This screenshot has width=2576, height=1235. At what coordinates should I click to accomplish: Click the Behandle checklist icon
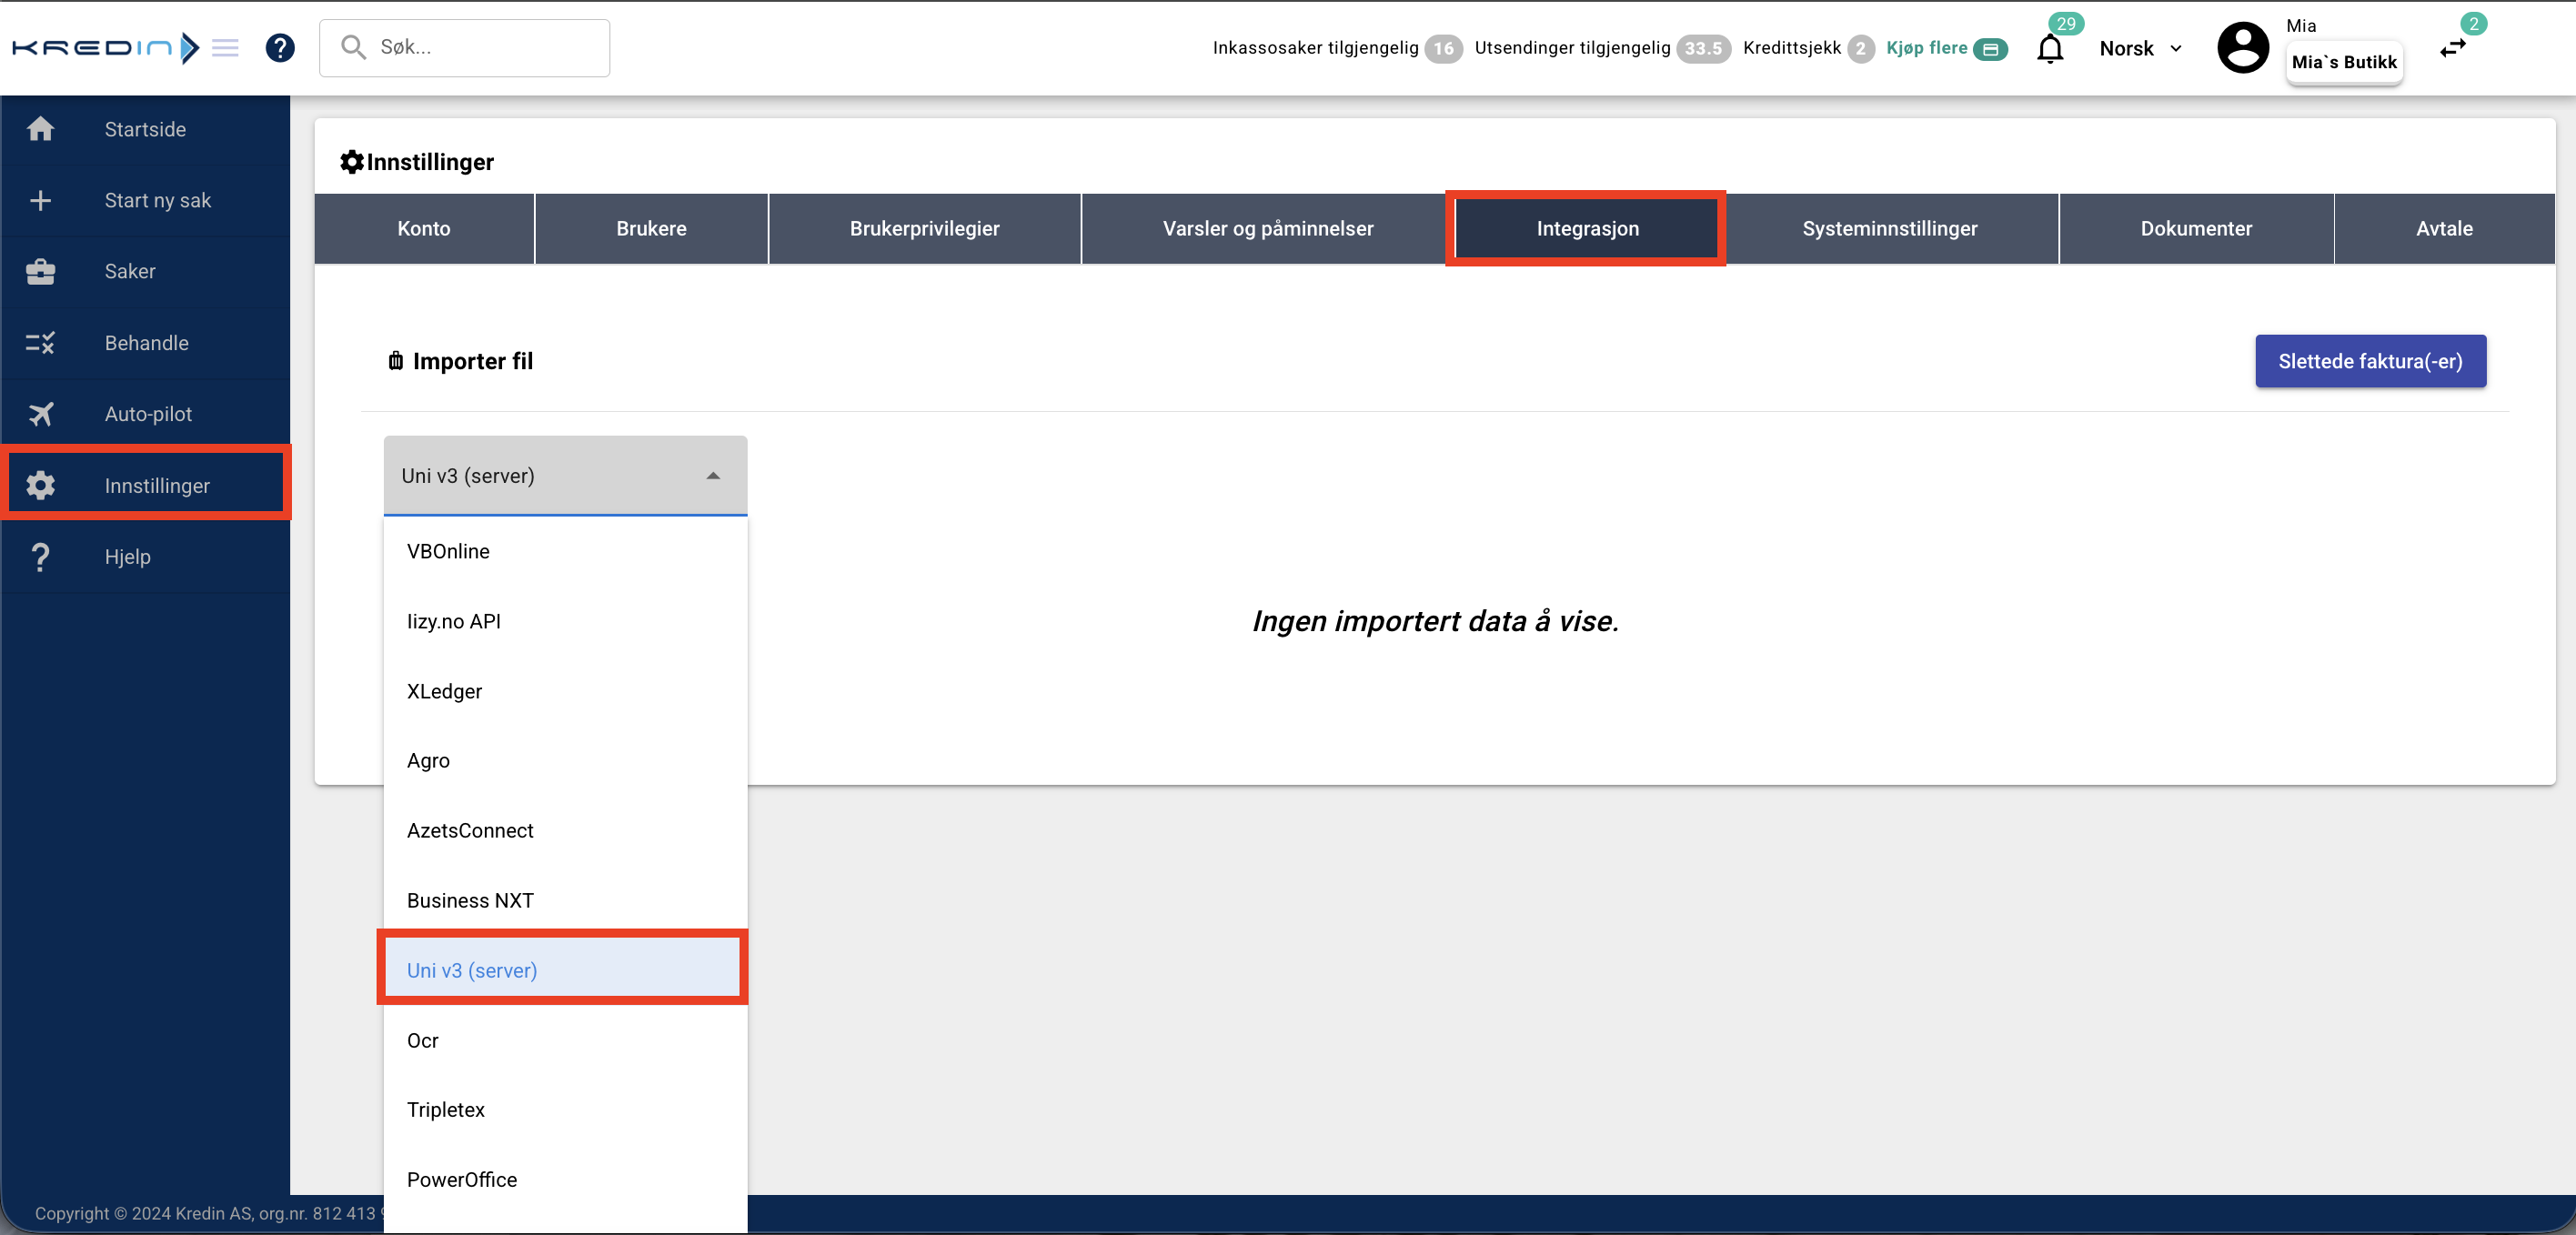(x=40, y=343)
